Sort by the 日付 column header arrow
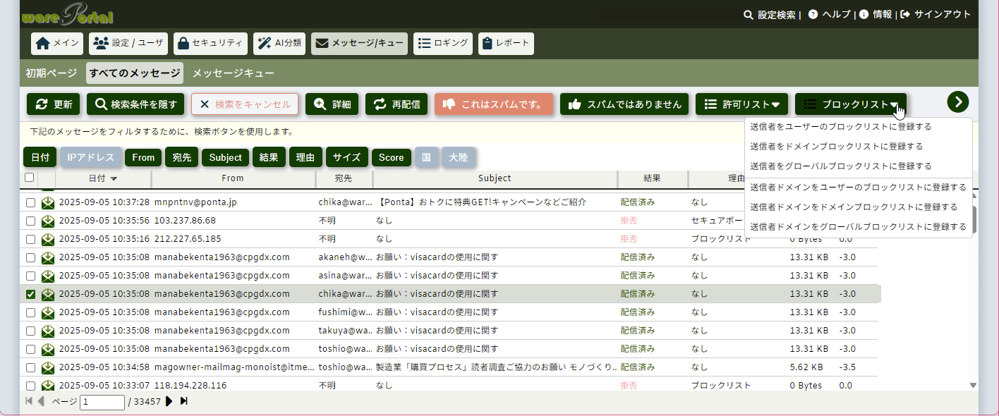The image size is (999, 416). point(114,178)
